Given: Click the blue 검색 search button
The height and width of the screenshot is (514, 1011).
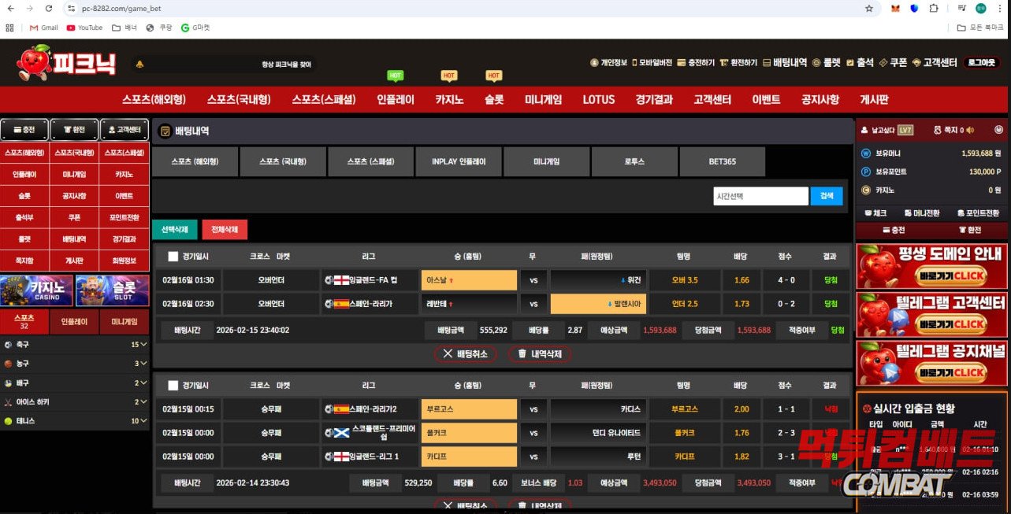Looking at the screenshot, I should [x=826, y=196].
